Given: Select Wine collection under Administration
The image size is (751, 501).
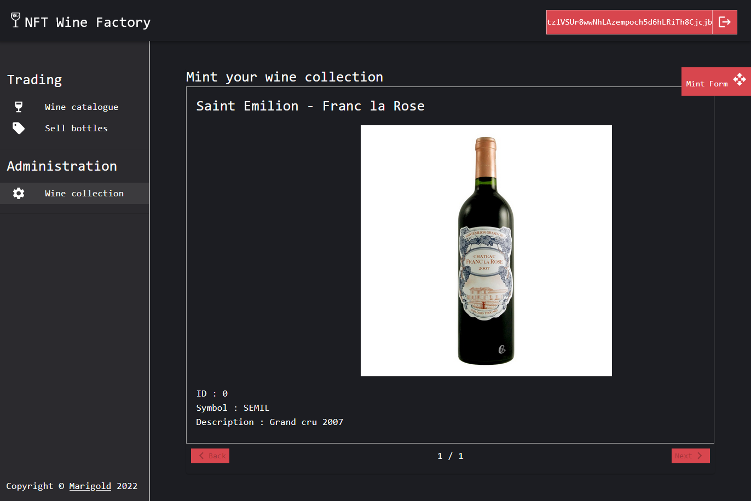Looking at the screenshot, I should click(x=84, y=194).
